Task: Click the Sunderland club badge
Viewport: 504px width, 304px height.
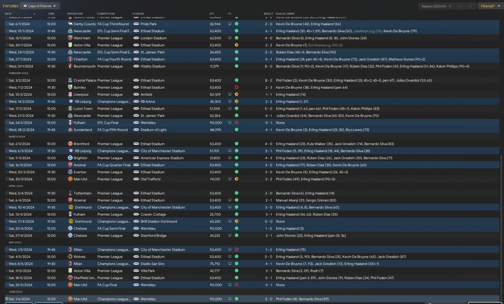Action: 70,130
